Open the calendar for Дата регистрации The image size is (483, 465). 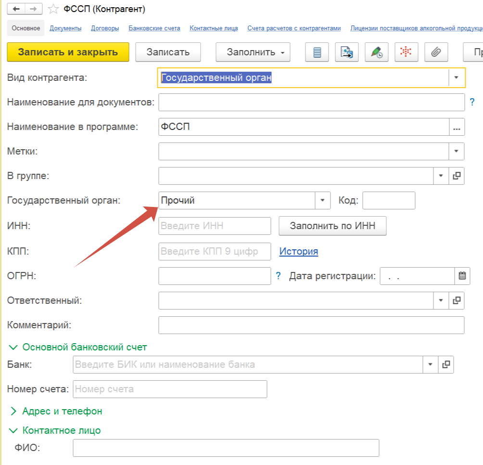(x=462, y=276)
